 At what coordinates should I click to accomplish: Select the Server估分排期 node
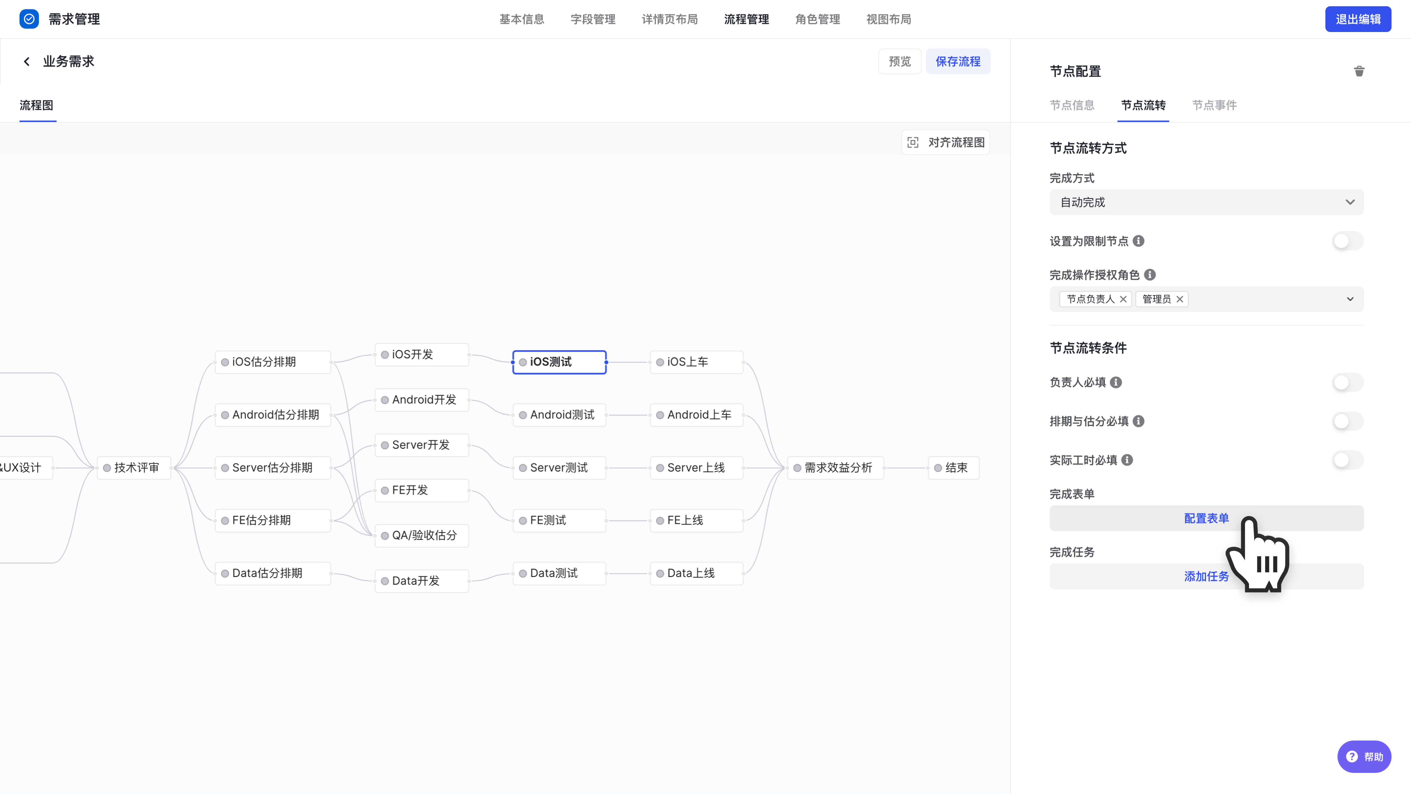[273, 468]
